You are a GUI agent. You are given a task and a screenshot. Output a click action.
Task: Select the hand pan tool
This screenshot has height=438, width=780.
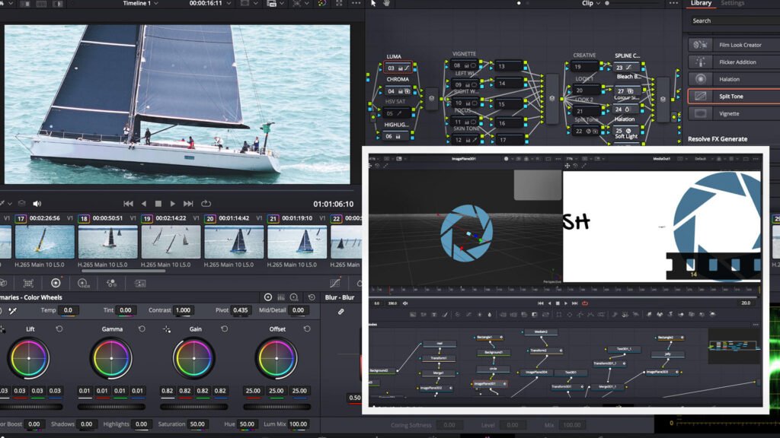point(386,4)
